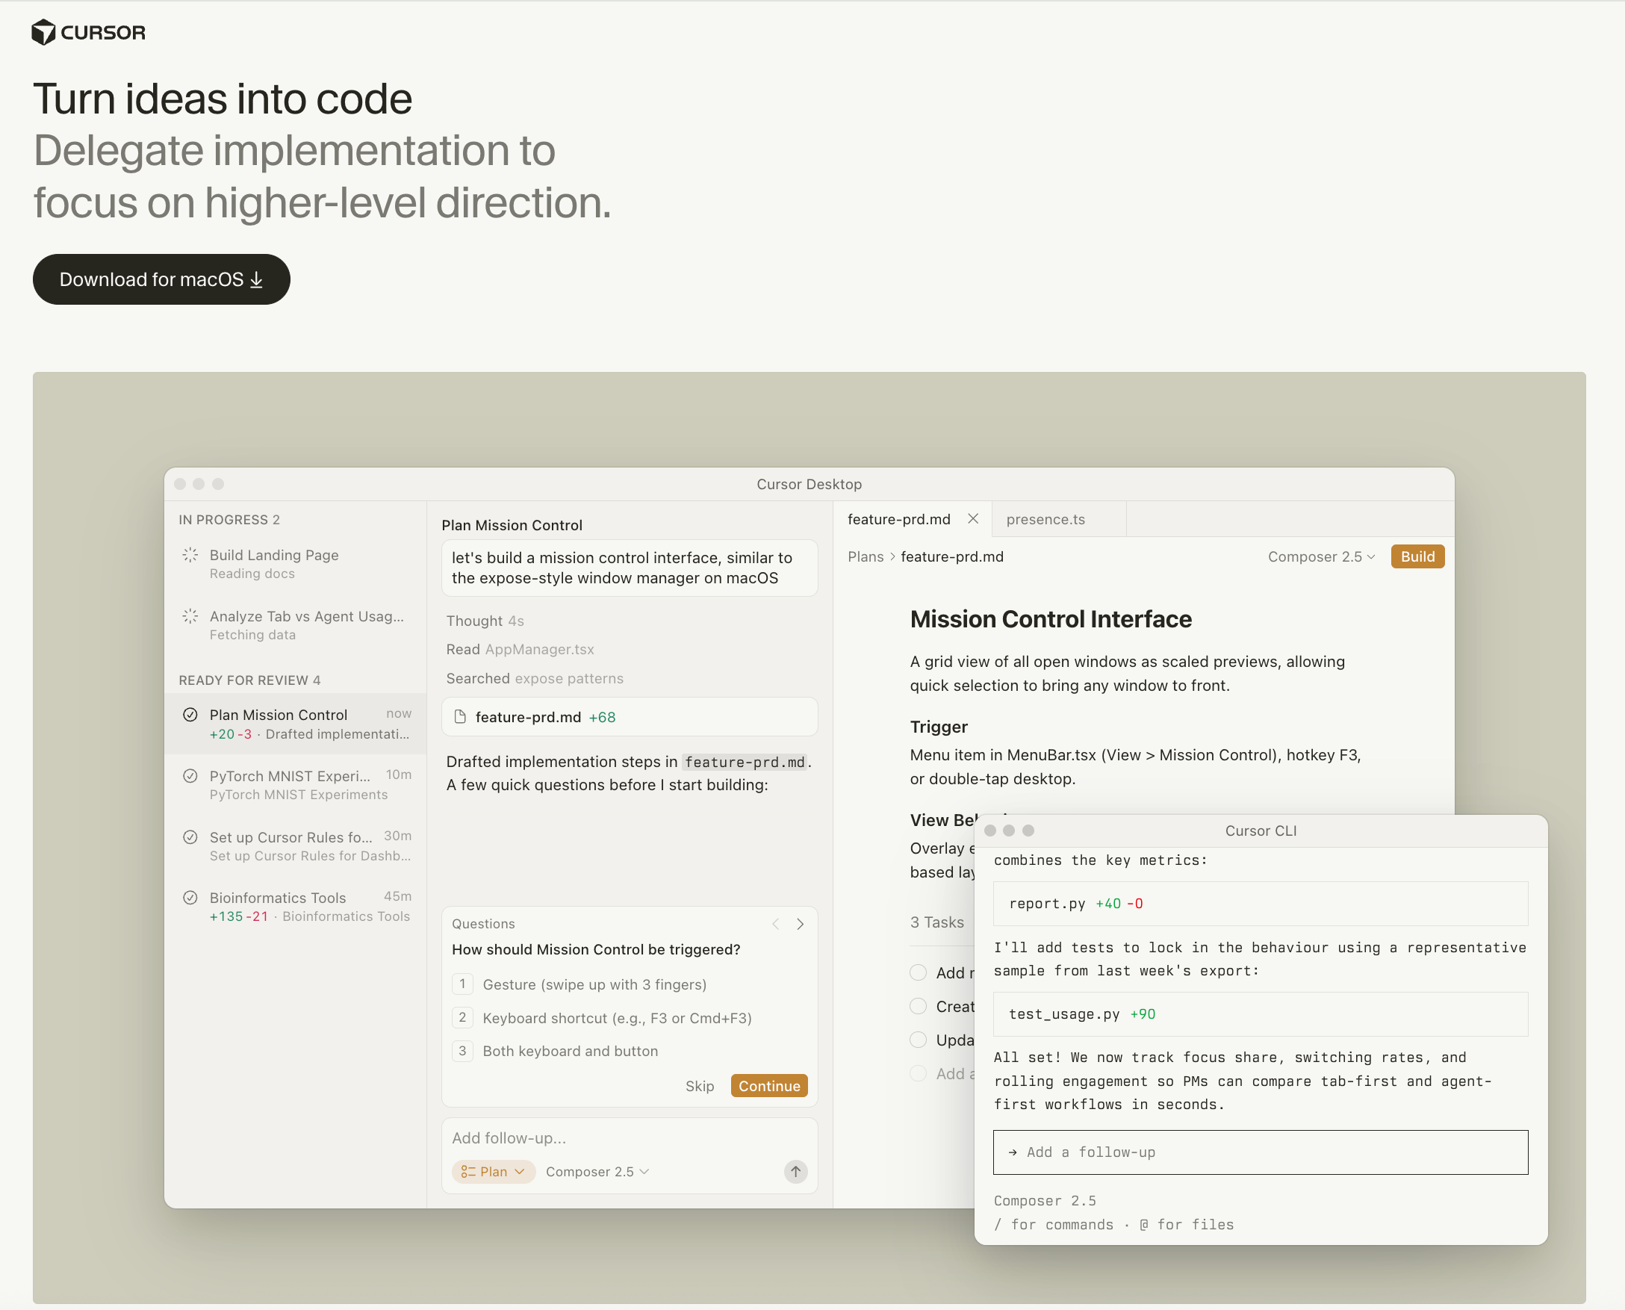Expand Read AppManager.tsx step
Viewport: 1625px width, 1310px height.
[x=520, y=649]
